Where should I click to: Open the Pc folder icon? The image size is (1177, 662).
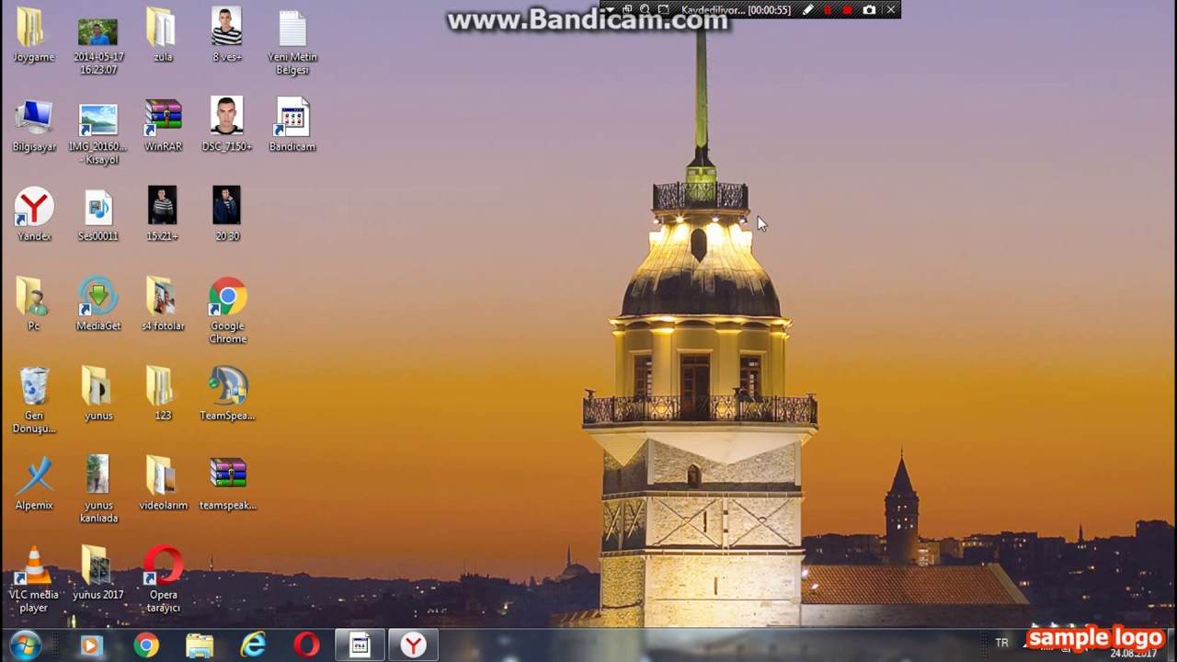(34, 304)
